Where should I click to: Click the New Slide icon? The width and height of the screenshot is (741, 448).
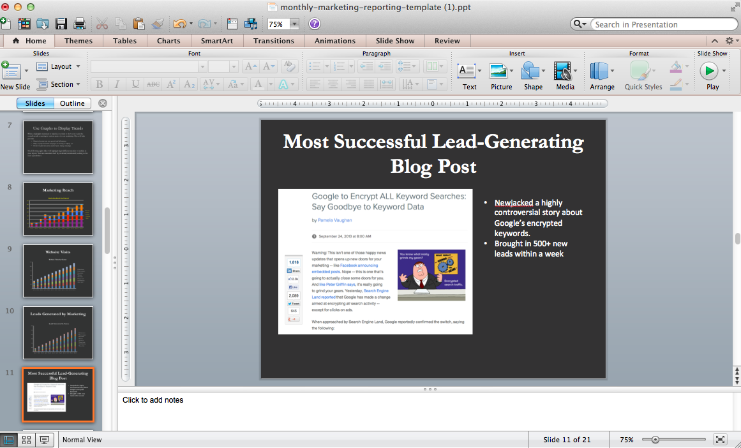tap(11, 72)
